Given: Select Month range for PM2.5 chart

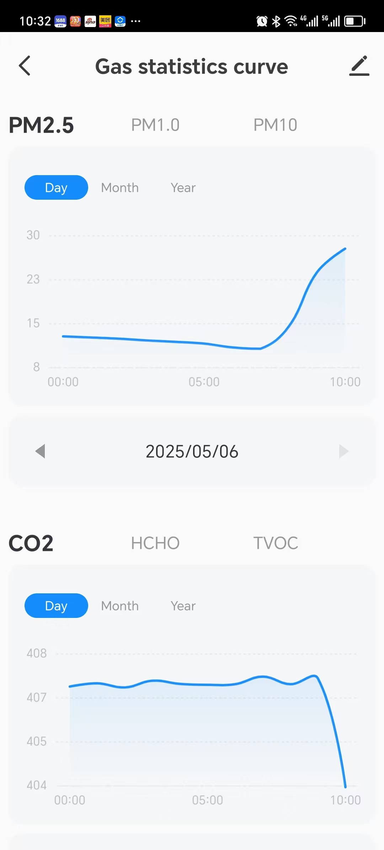Looking at the screenshot, I should (120, 188).
